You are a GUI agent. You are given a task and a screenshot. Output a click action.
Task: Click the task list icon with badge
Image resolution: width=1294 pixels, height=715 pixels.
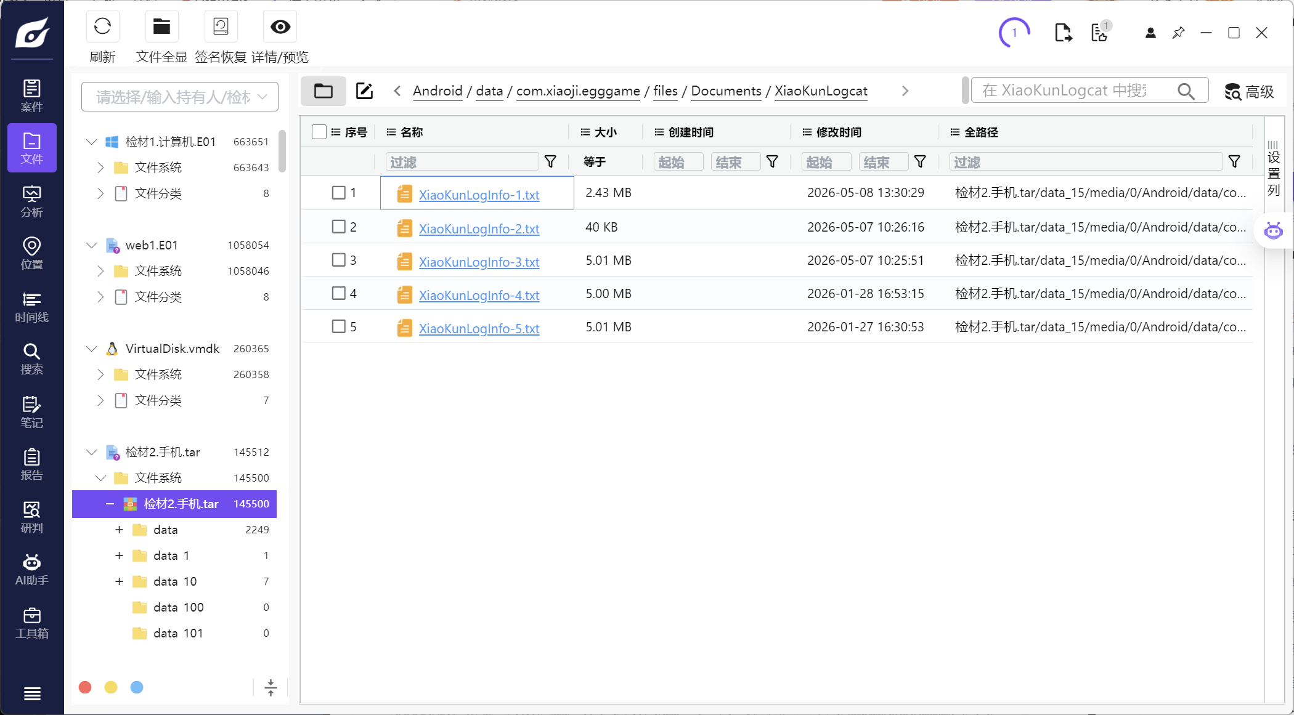(1101, 32)
